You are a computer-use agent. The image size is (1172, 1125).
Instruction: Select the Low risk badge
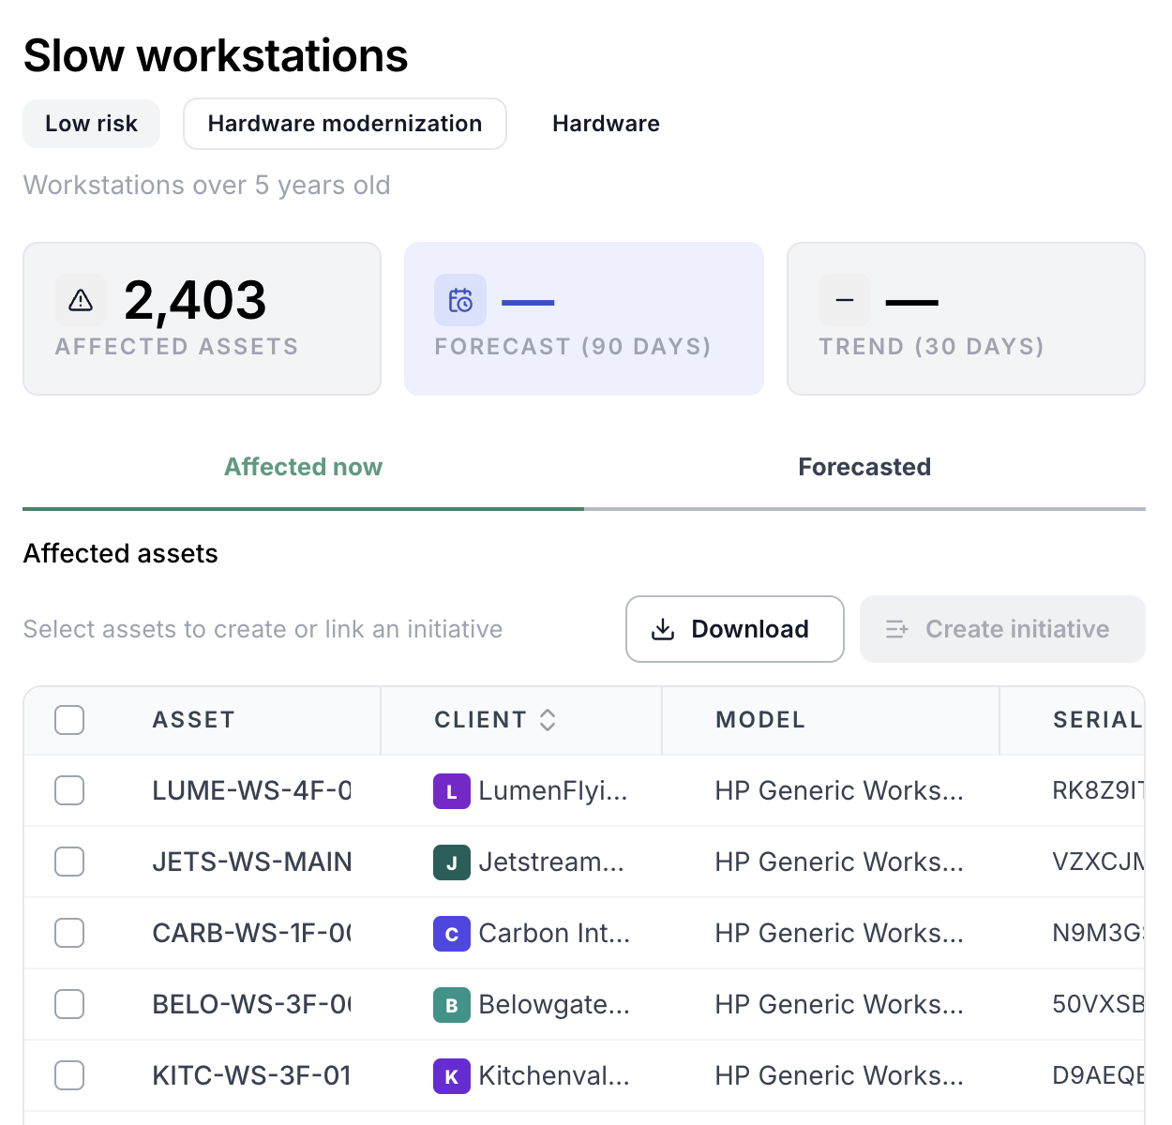click(x=91, y=124)
